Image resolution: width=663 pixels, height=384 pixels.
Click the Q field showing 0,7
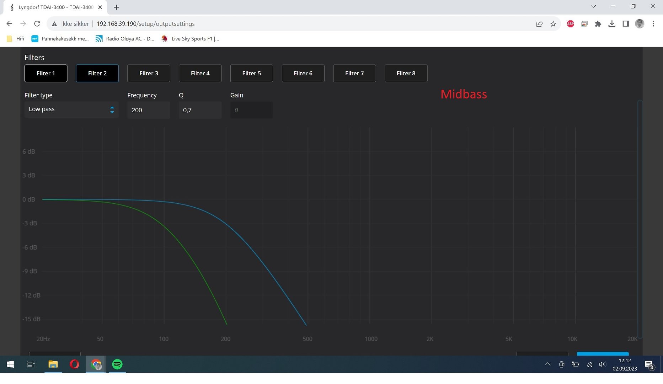pos(200,110)
